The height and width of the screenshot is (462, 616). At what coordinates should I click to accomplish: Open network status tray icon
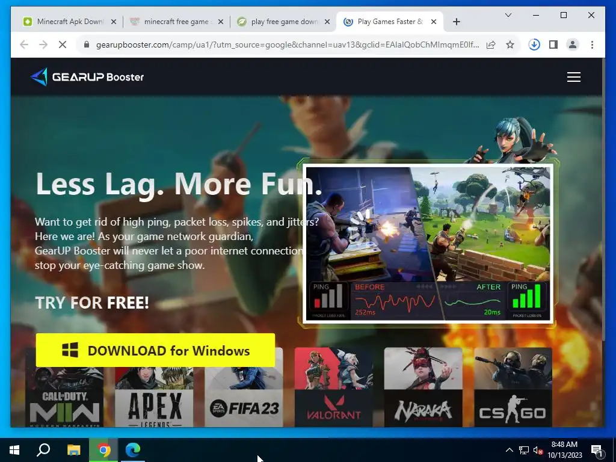coord(524,450)
